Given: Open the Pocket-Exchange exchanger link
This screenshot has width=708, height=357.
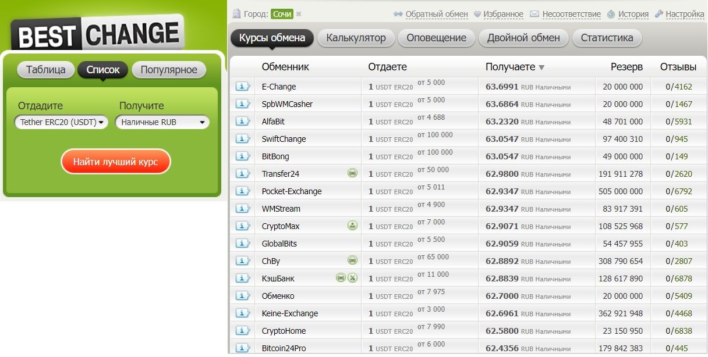Looking at the screenshot, I should (x=292, y=191).
